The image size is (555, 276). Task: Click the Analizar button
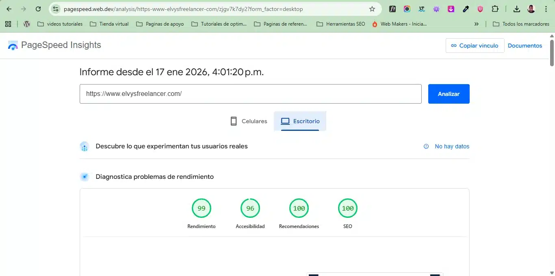449,93
